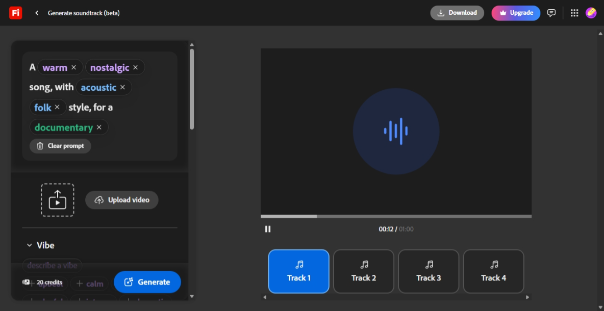Image resolution: width=604 pixels, height=311 pixels.
Task: Seek on the audio progress bar
Action: [x=396, y=216]
